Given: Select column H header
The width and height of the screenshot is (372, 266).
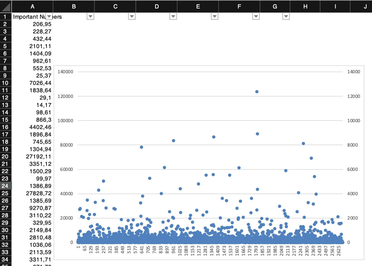Looking at the screenshot, I should pyautogui.click(x=305, y=7).
